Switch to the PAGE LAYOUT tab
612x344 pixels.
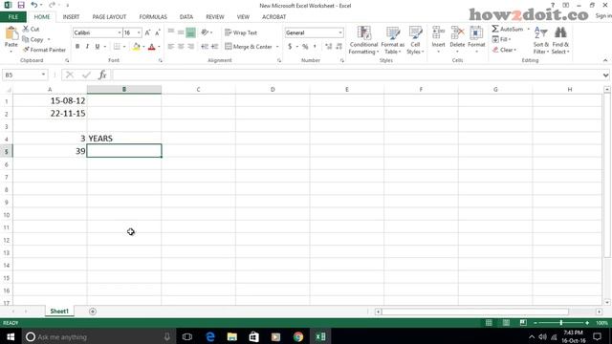coord(109,17)
